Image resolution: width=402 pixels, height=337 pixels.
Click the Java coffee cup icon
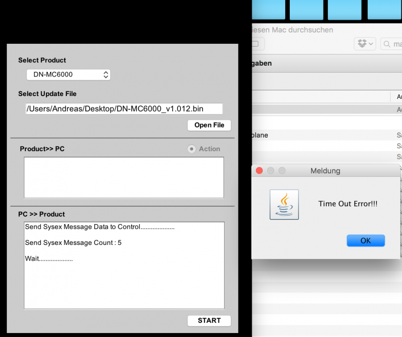pyautogui.click(x=284, y=204)
